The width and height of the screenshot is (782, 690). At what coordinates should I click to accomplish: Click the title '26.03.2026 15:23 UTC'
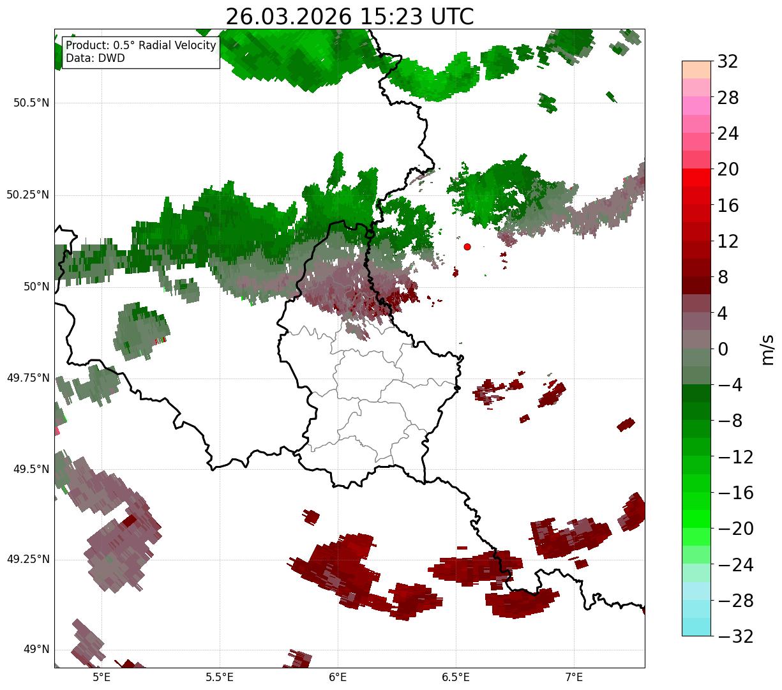coord(349,17)
